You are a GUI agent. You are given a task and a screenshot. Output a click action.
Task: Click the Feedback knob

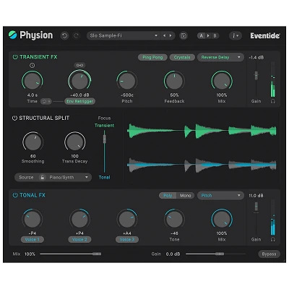174,81
